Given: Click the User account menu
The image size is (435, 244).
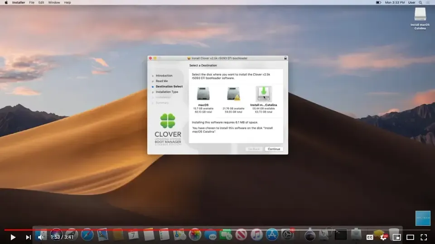Looking at the screenshot, I should click(x=412, y=3).
